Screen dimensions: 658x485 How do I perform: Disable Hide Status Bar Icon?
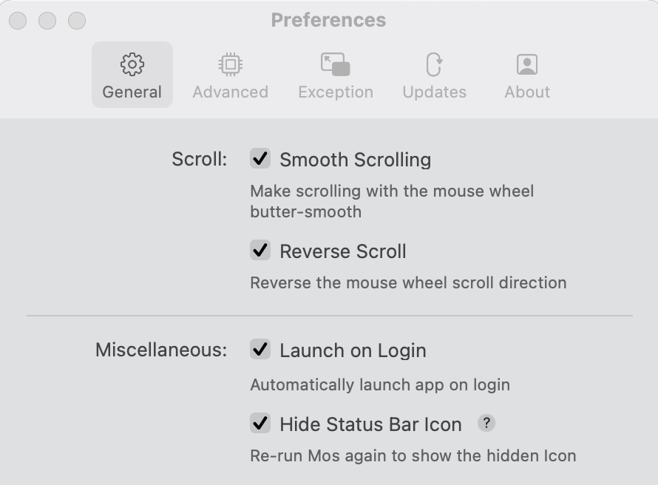[260, 424]
